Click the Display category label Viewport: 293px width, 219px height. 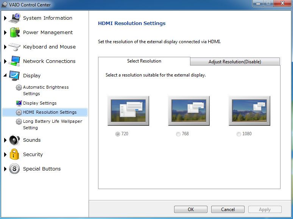point(32,75)
